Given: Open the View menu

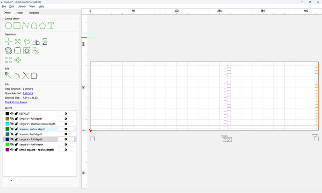Looking at the screenshot, I should click(x=32, y=7).
